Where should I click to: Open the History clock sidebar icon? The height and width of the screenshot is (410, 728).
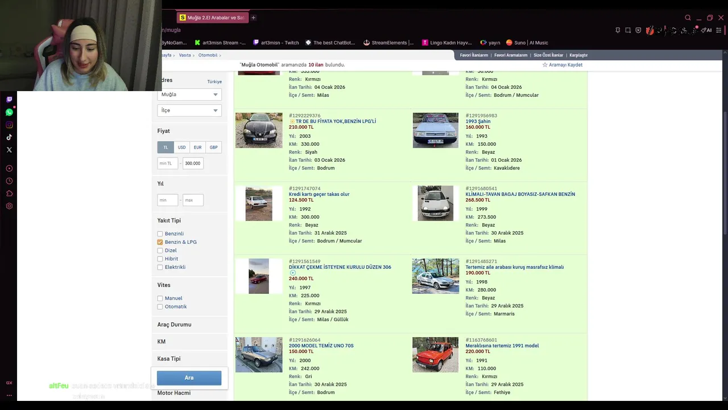coord(9,181)
